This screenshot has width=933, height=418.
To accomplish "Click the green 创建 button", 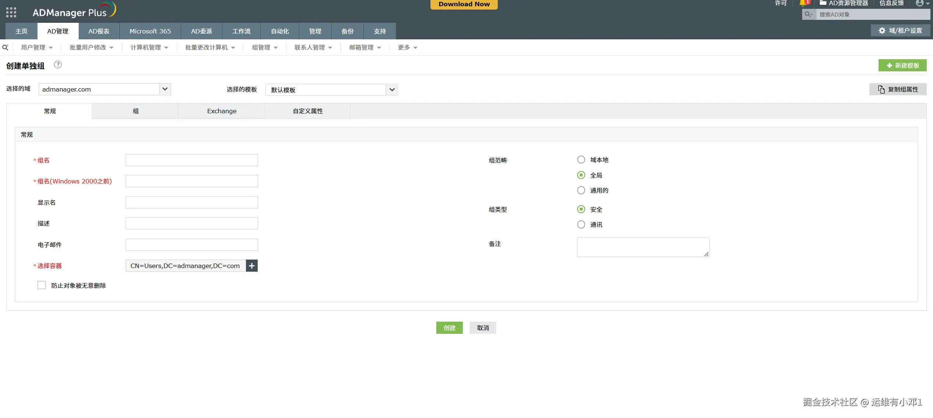I will pyautogui.click(x=449, y=328).
